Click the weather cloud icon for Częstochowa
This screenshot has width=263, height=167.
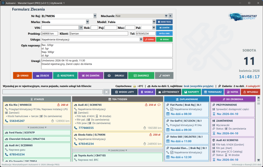[x=135, y=86]
